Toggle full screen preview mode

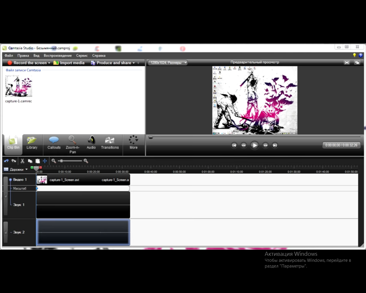[347, 62]
